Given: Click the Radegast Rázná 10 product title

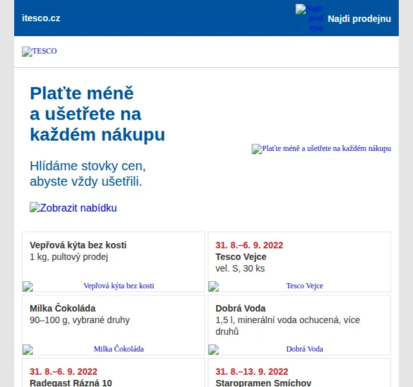Looking at the screenshot, I should click(x=71, y=382).
